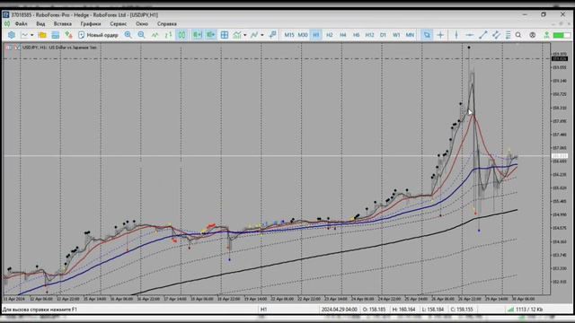Click the USDJPY H1 chart title label
Screen dimensions: 575x323
[59, 48]
